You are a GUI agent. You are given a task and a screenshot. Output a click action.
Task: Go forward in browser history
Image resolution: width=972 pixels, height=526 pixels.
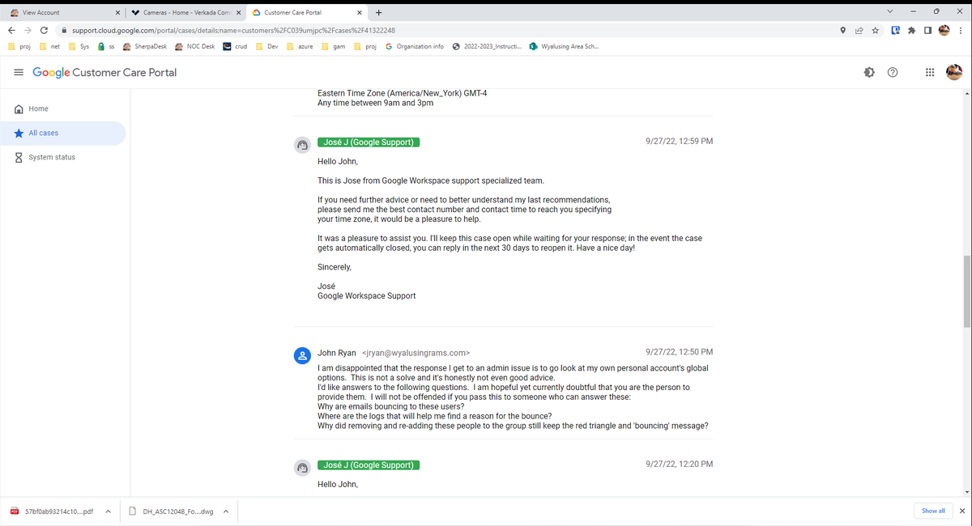click(x=28, y=30)
